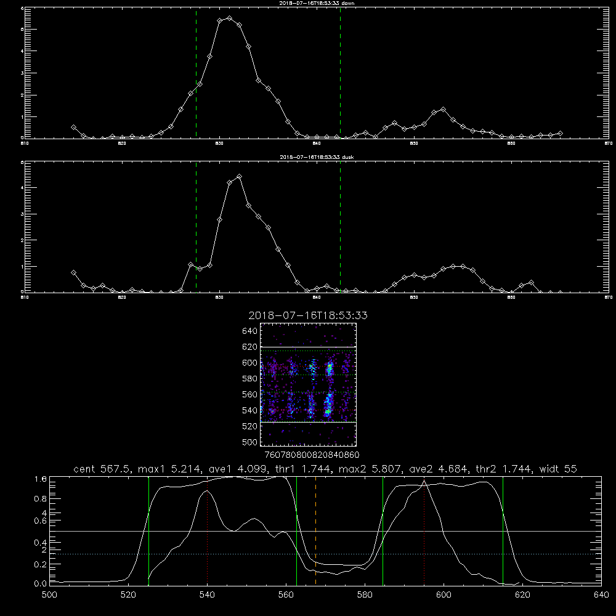
Task: Click the left green dashed line in dusk plot
Action: 196,227
